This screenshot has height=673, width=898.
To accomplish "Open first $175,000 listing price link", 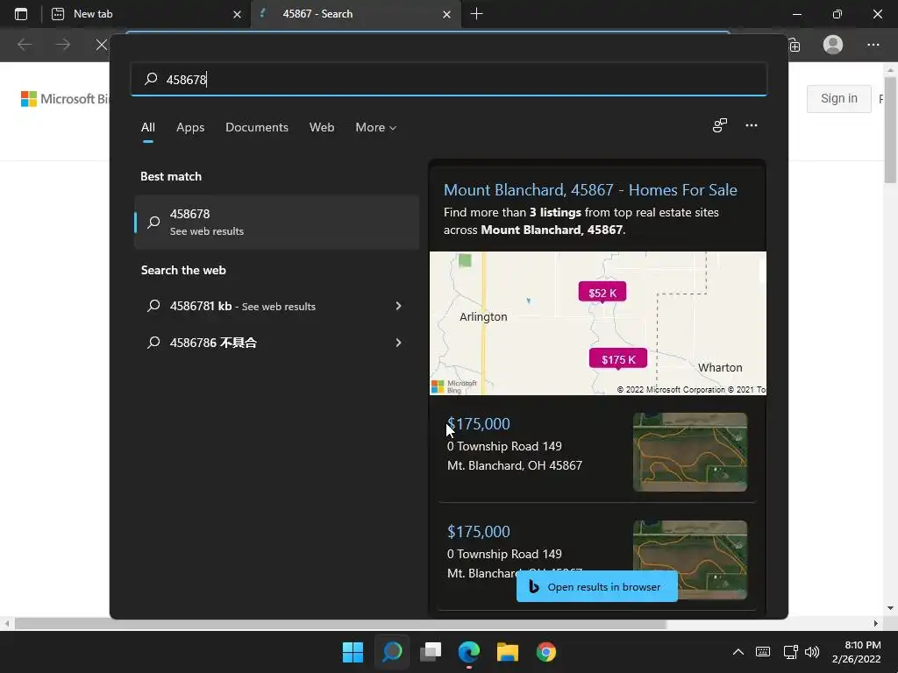I will [479, 424].
